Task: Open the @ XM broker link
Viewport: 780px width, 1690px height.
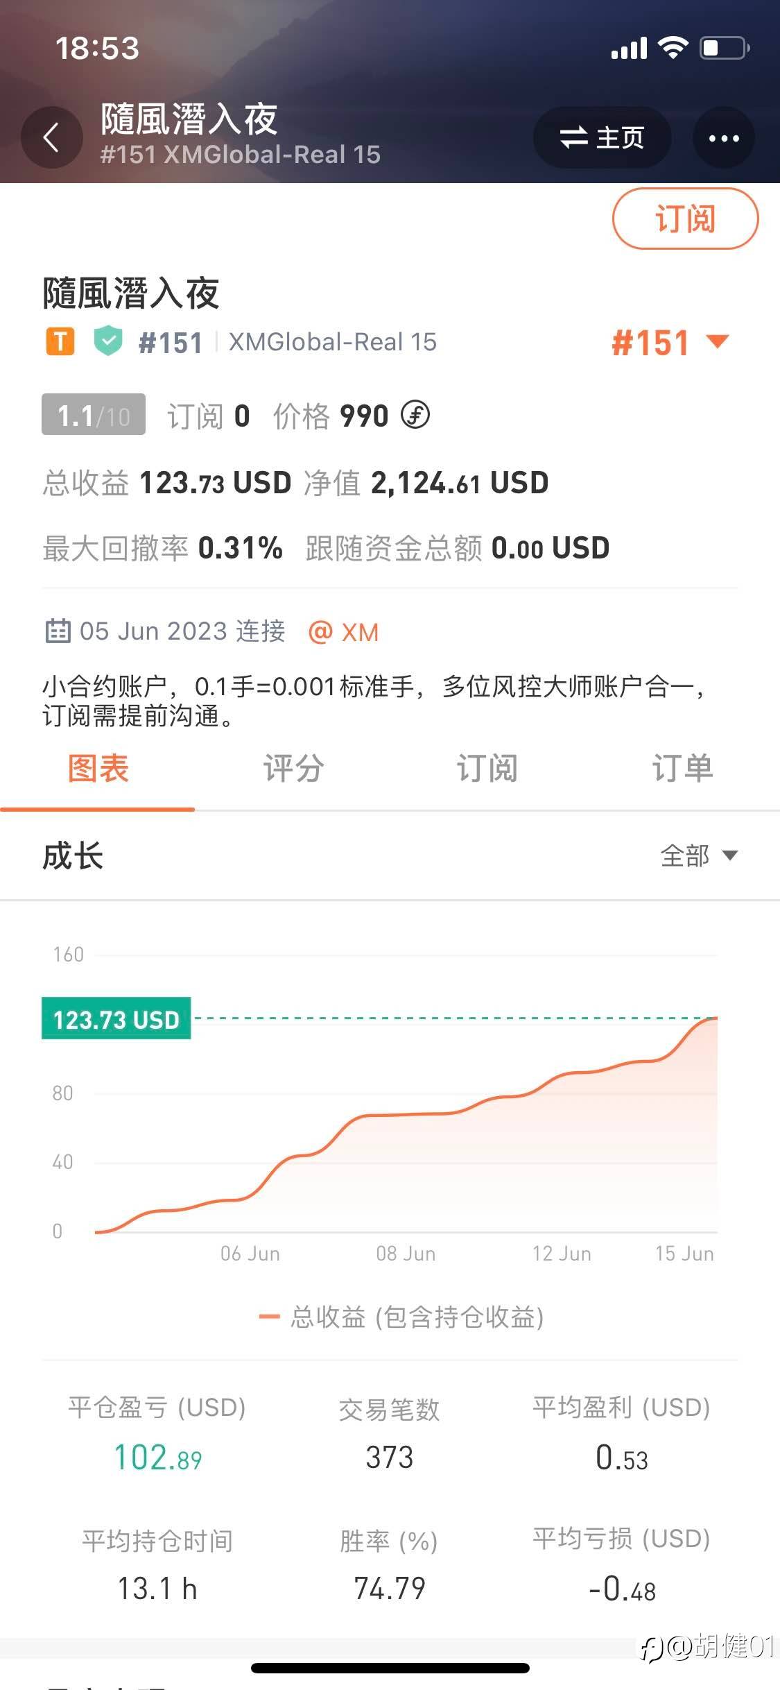Action: click(x=344, y=632)
